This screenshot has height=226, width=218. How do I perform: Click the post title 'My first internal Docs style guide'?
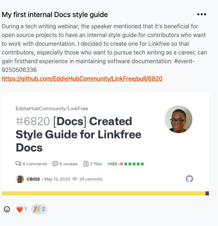click(x=55, y=15)
